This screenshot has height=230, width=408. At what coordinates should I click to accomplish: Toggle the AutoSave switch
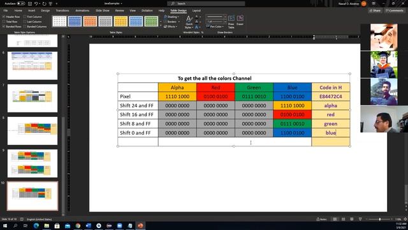(x=21, y=4)
